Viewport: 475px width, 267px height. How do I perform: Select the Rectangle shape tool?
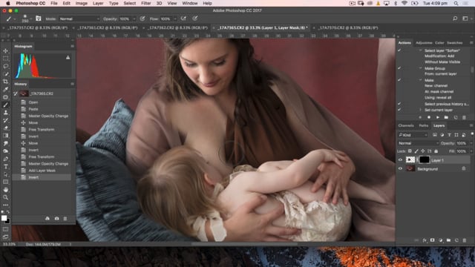point(5,182)
